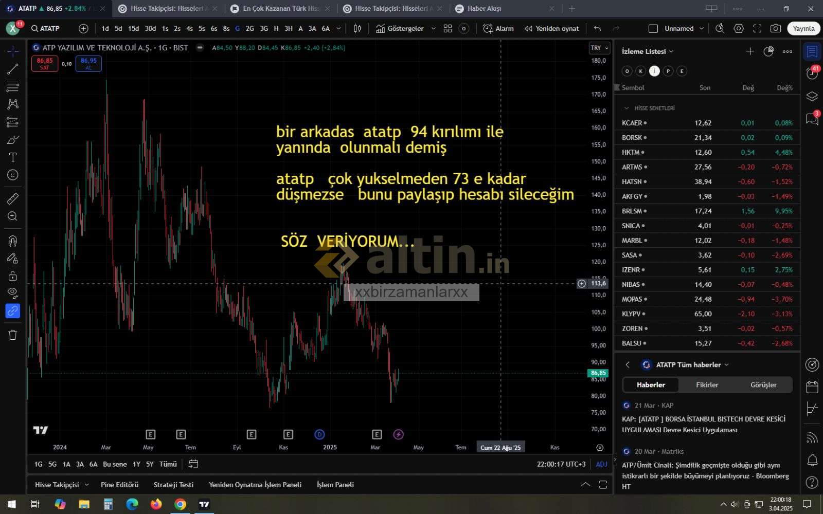
Task: Click the Yayınla publish button
Action: 803,28
